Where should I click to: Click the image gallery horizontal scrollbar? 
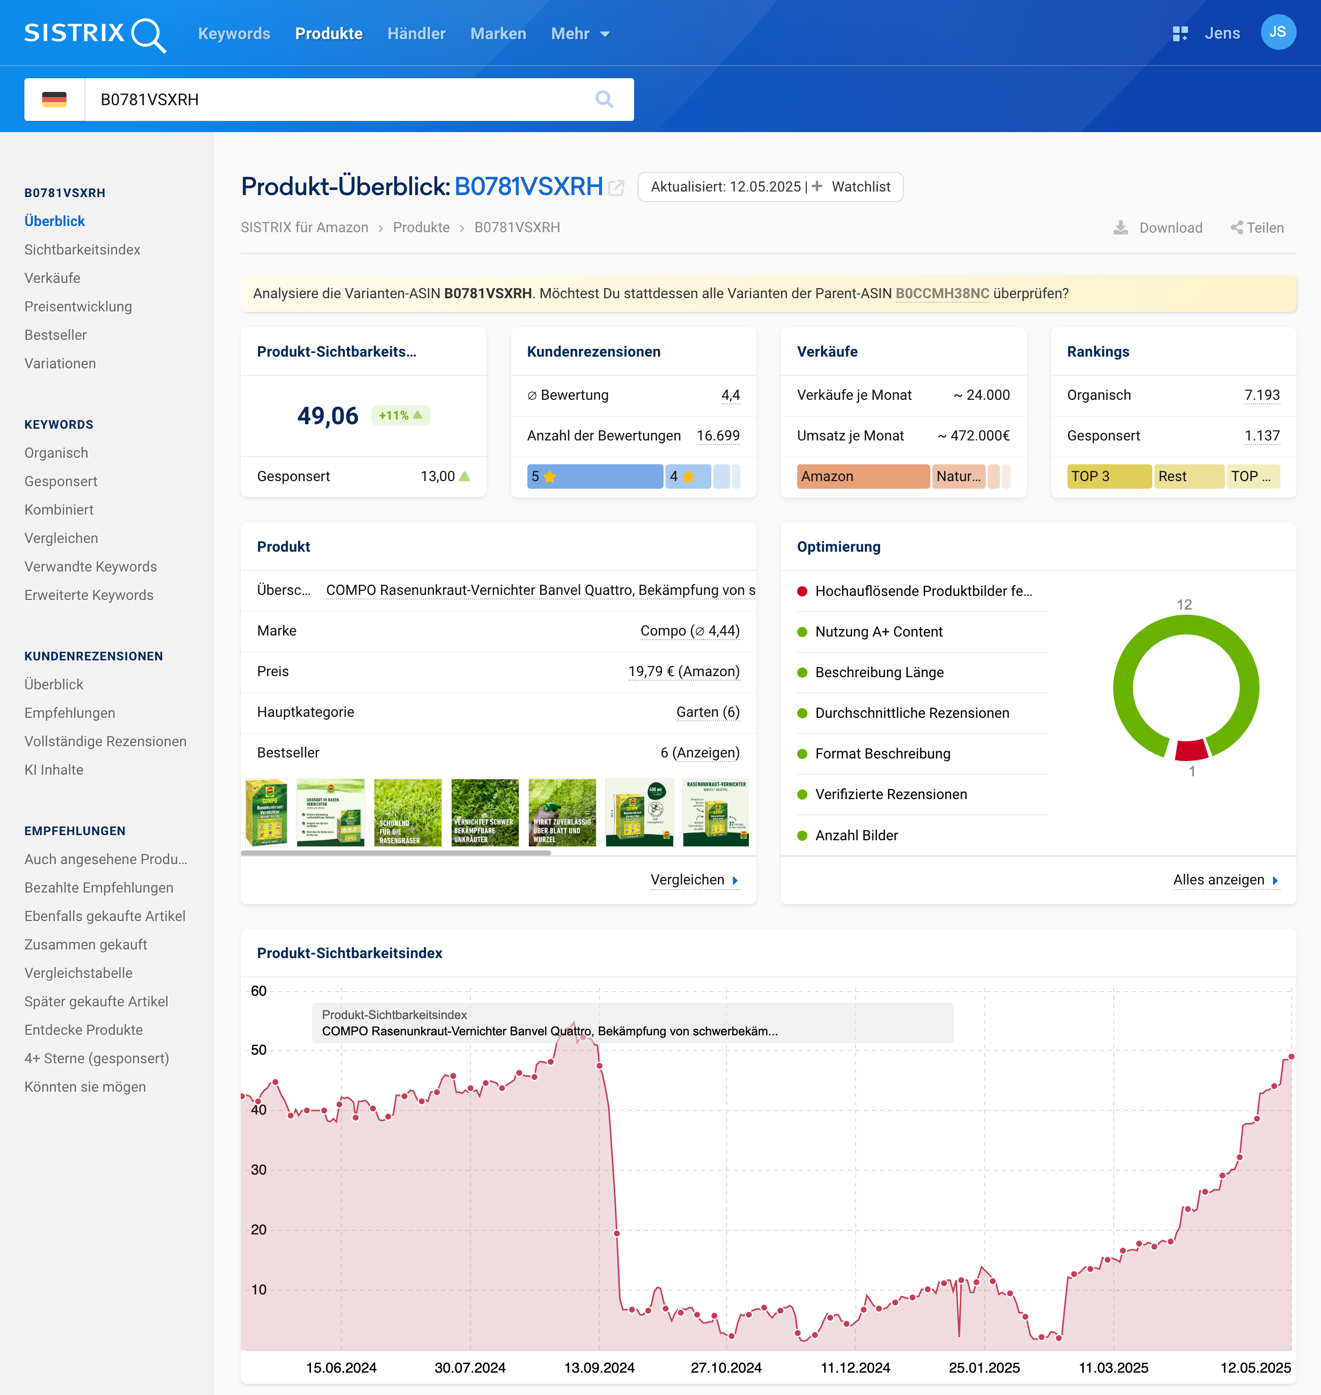tap(396, 853)
